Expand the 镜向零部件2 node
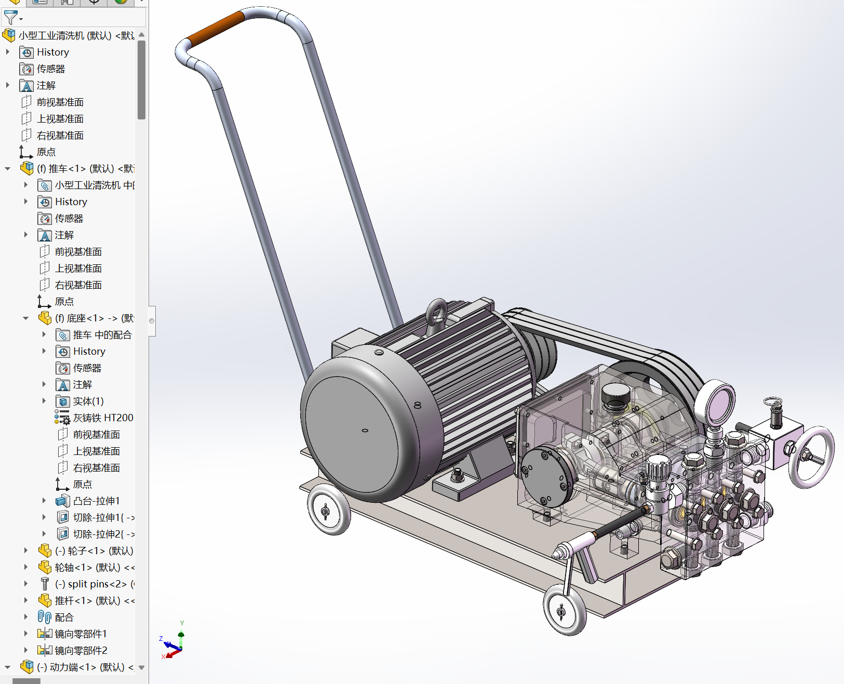 coord(26,650)
